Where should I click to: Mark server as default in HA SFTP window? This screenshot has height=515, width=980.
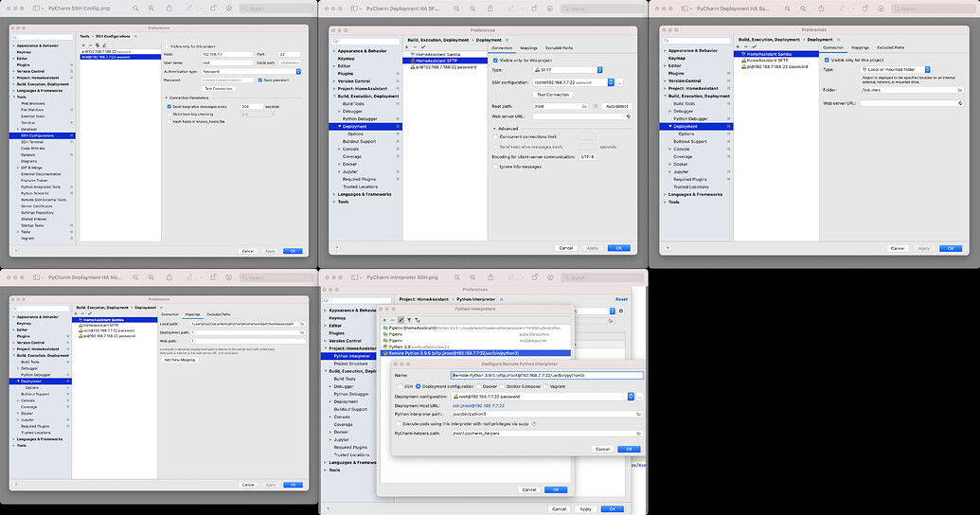tap(423, 47)
